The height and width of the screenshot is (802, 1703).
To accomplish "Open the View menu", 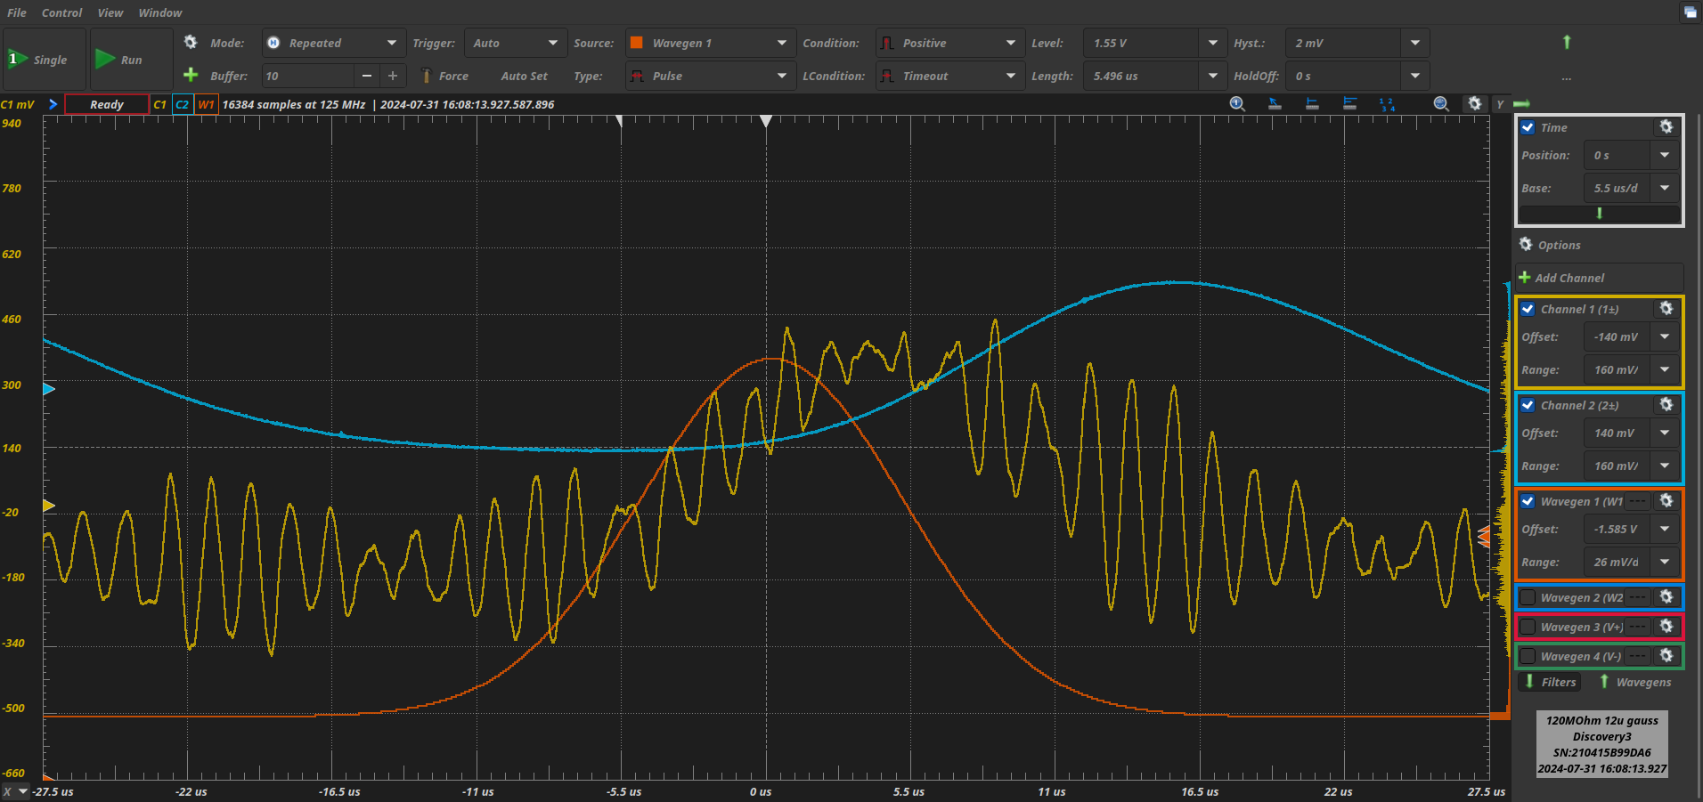I will pos(110,12).
